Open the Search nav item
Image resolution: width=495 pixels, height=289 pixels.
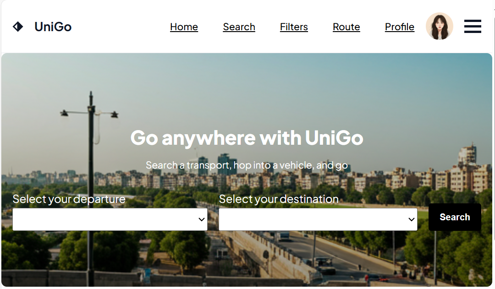point(239,27)
